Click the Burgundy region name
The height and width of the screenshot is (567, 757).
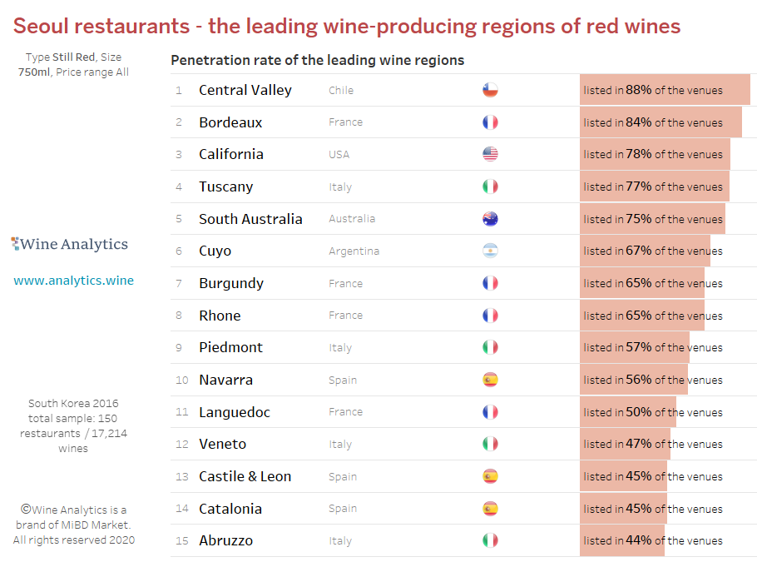(231, 283)
